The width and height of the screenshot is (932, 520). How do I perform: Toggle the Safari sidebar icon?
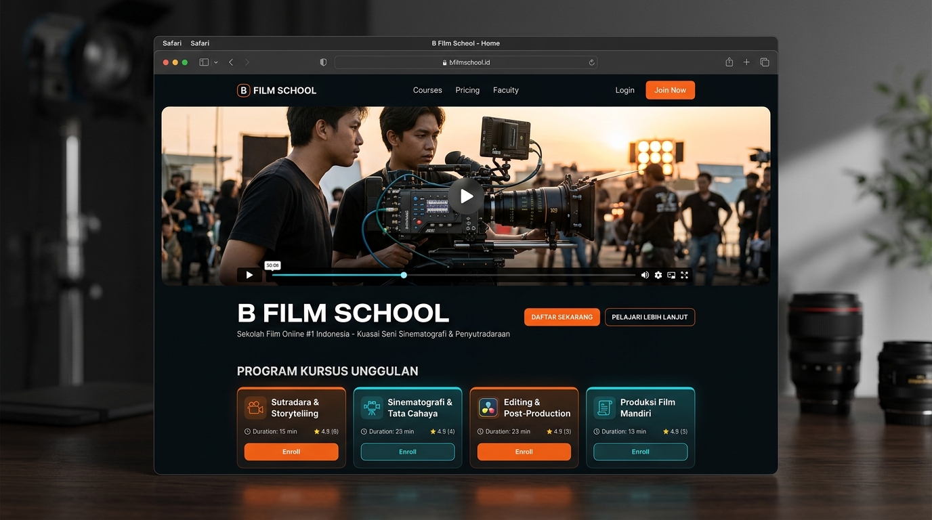(x=204, y=62)
